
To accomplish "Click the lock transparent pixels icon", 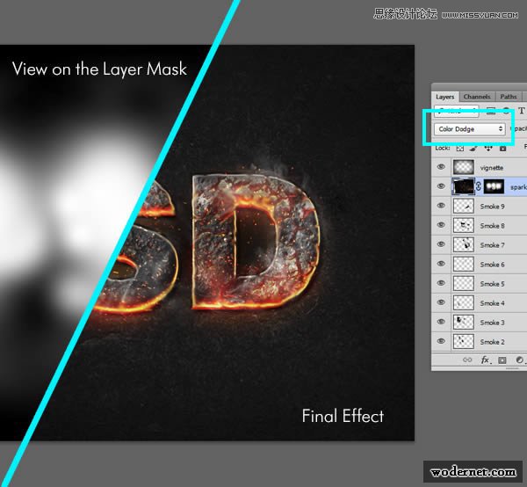I will click(x=459, y=148).
